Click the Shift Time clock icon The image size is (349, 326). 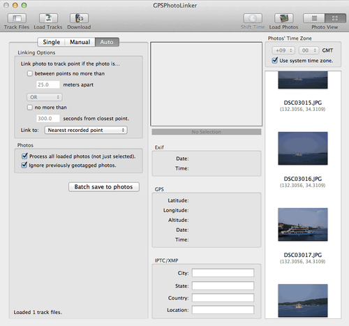(x=253, y=18)
